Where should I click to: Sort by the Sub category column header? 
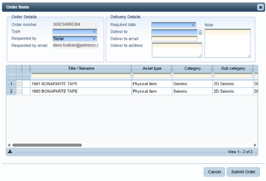pyautogui.click(x=233, y=68)
